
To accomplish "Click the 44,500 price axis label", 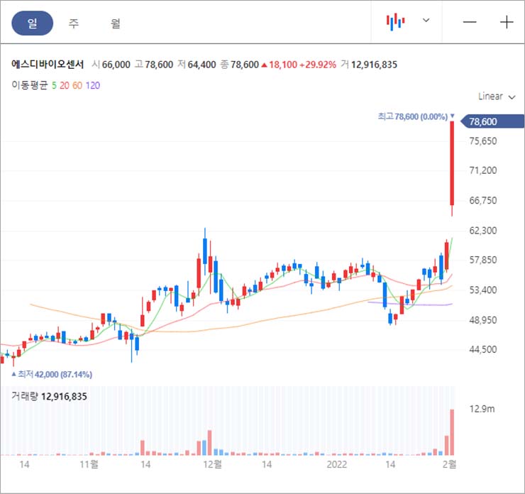I will 483,349.
